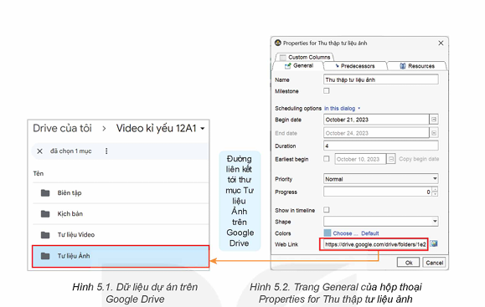Toggle the Show in timeline checkbox

click(x=327, y=210)
